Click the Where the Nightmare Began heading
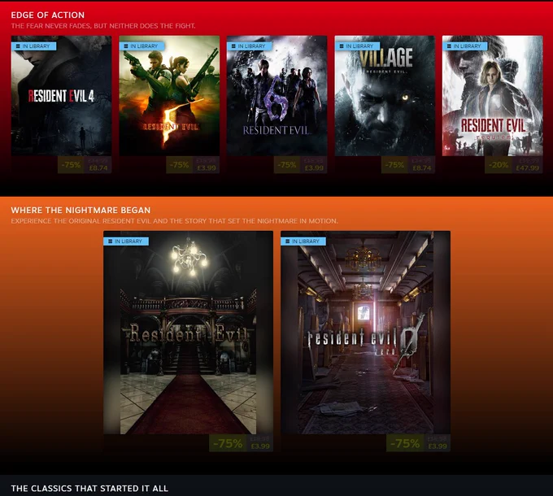Image resolution: width=553 pixels, height=496 pixels. tap(81, 210)
